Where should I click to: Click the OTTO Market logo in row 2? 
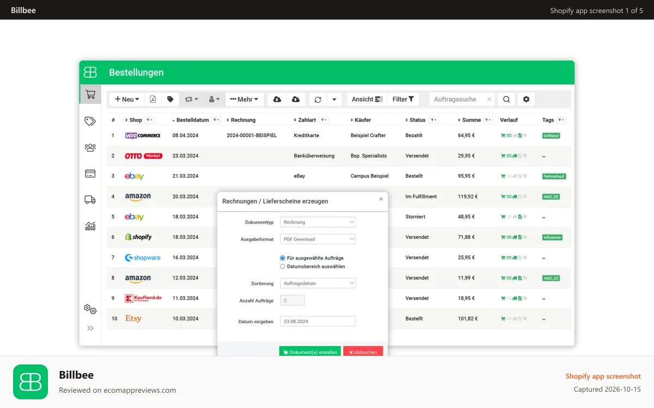tap(143, 156)
